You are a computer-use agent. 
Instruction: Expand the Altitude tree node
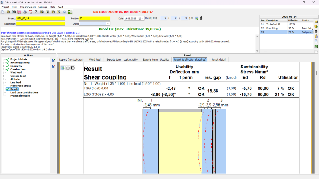[3, 79]
